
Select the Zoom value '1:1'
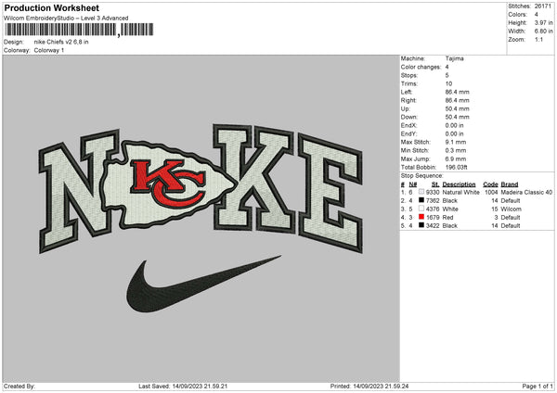(538, 39)
